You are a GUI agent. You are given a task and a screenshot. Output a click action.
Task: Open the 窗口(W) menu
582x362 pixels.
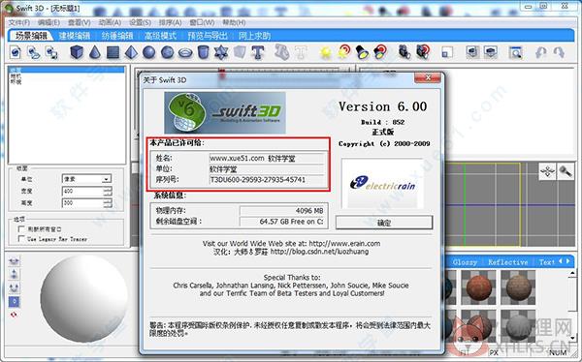[x=202, y=22]
